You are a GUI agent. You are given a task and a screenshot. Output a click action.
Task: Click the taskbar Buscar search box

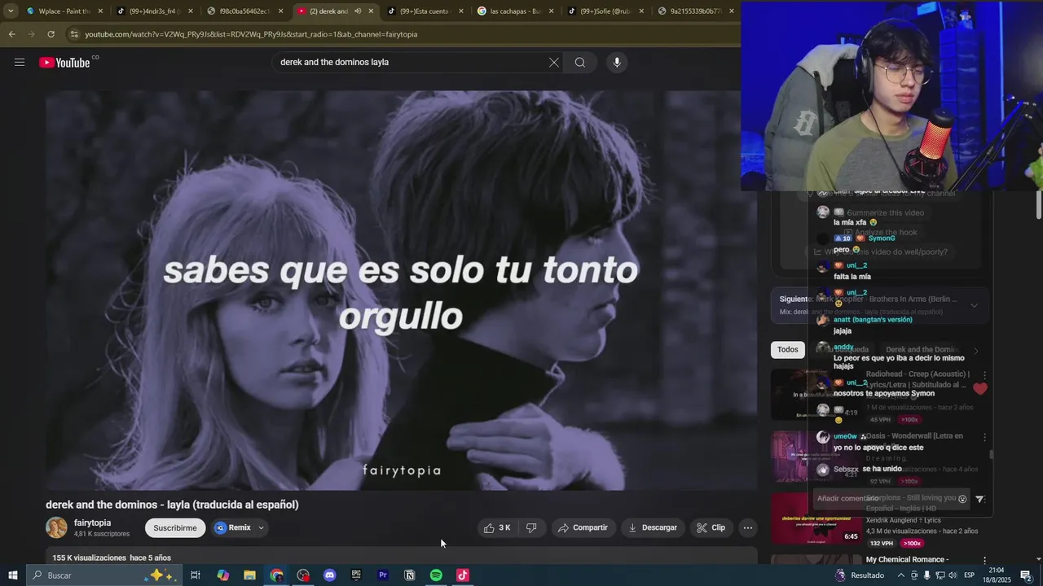[103, 575]
